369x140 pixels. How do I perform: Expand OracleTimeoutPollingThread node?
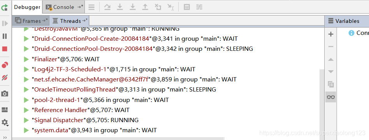click(x=26, y=90)
